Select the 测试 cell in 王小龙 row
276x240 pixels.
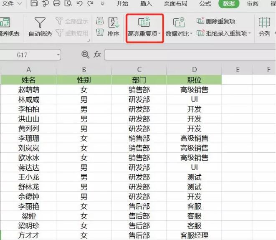(194, 177)
